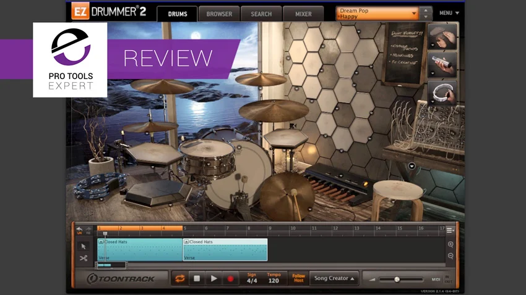
Task: Zoom in on the song track
Action: [x=451, y=244]
